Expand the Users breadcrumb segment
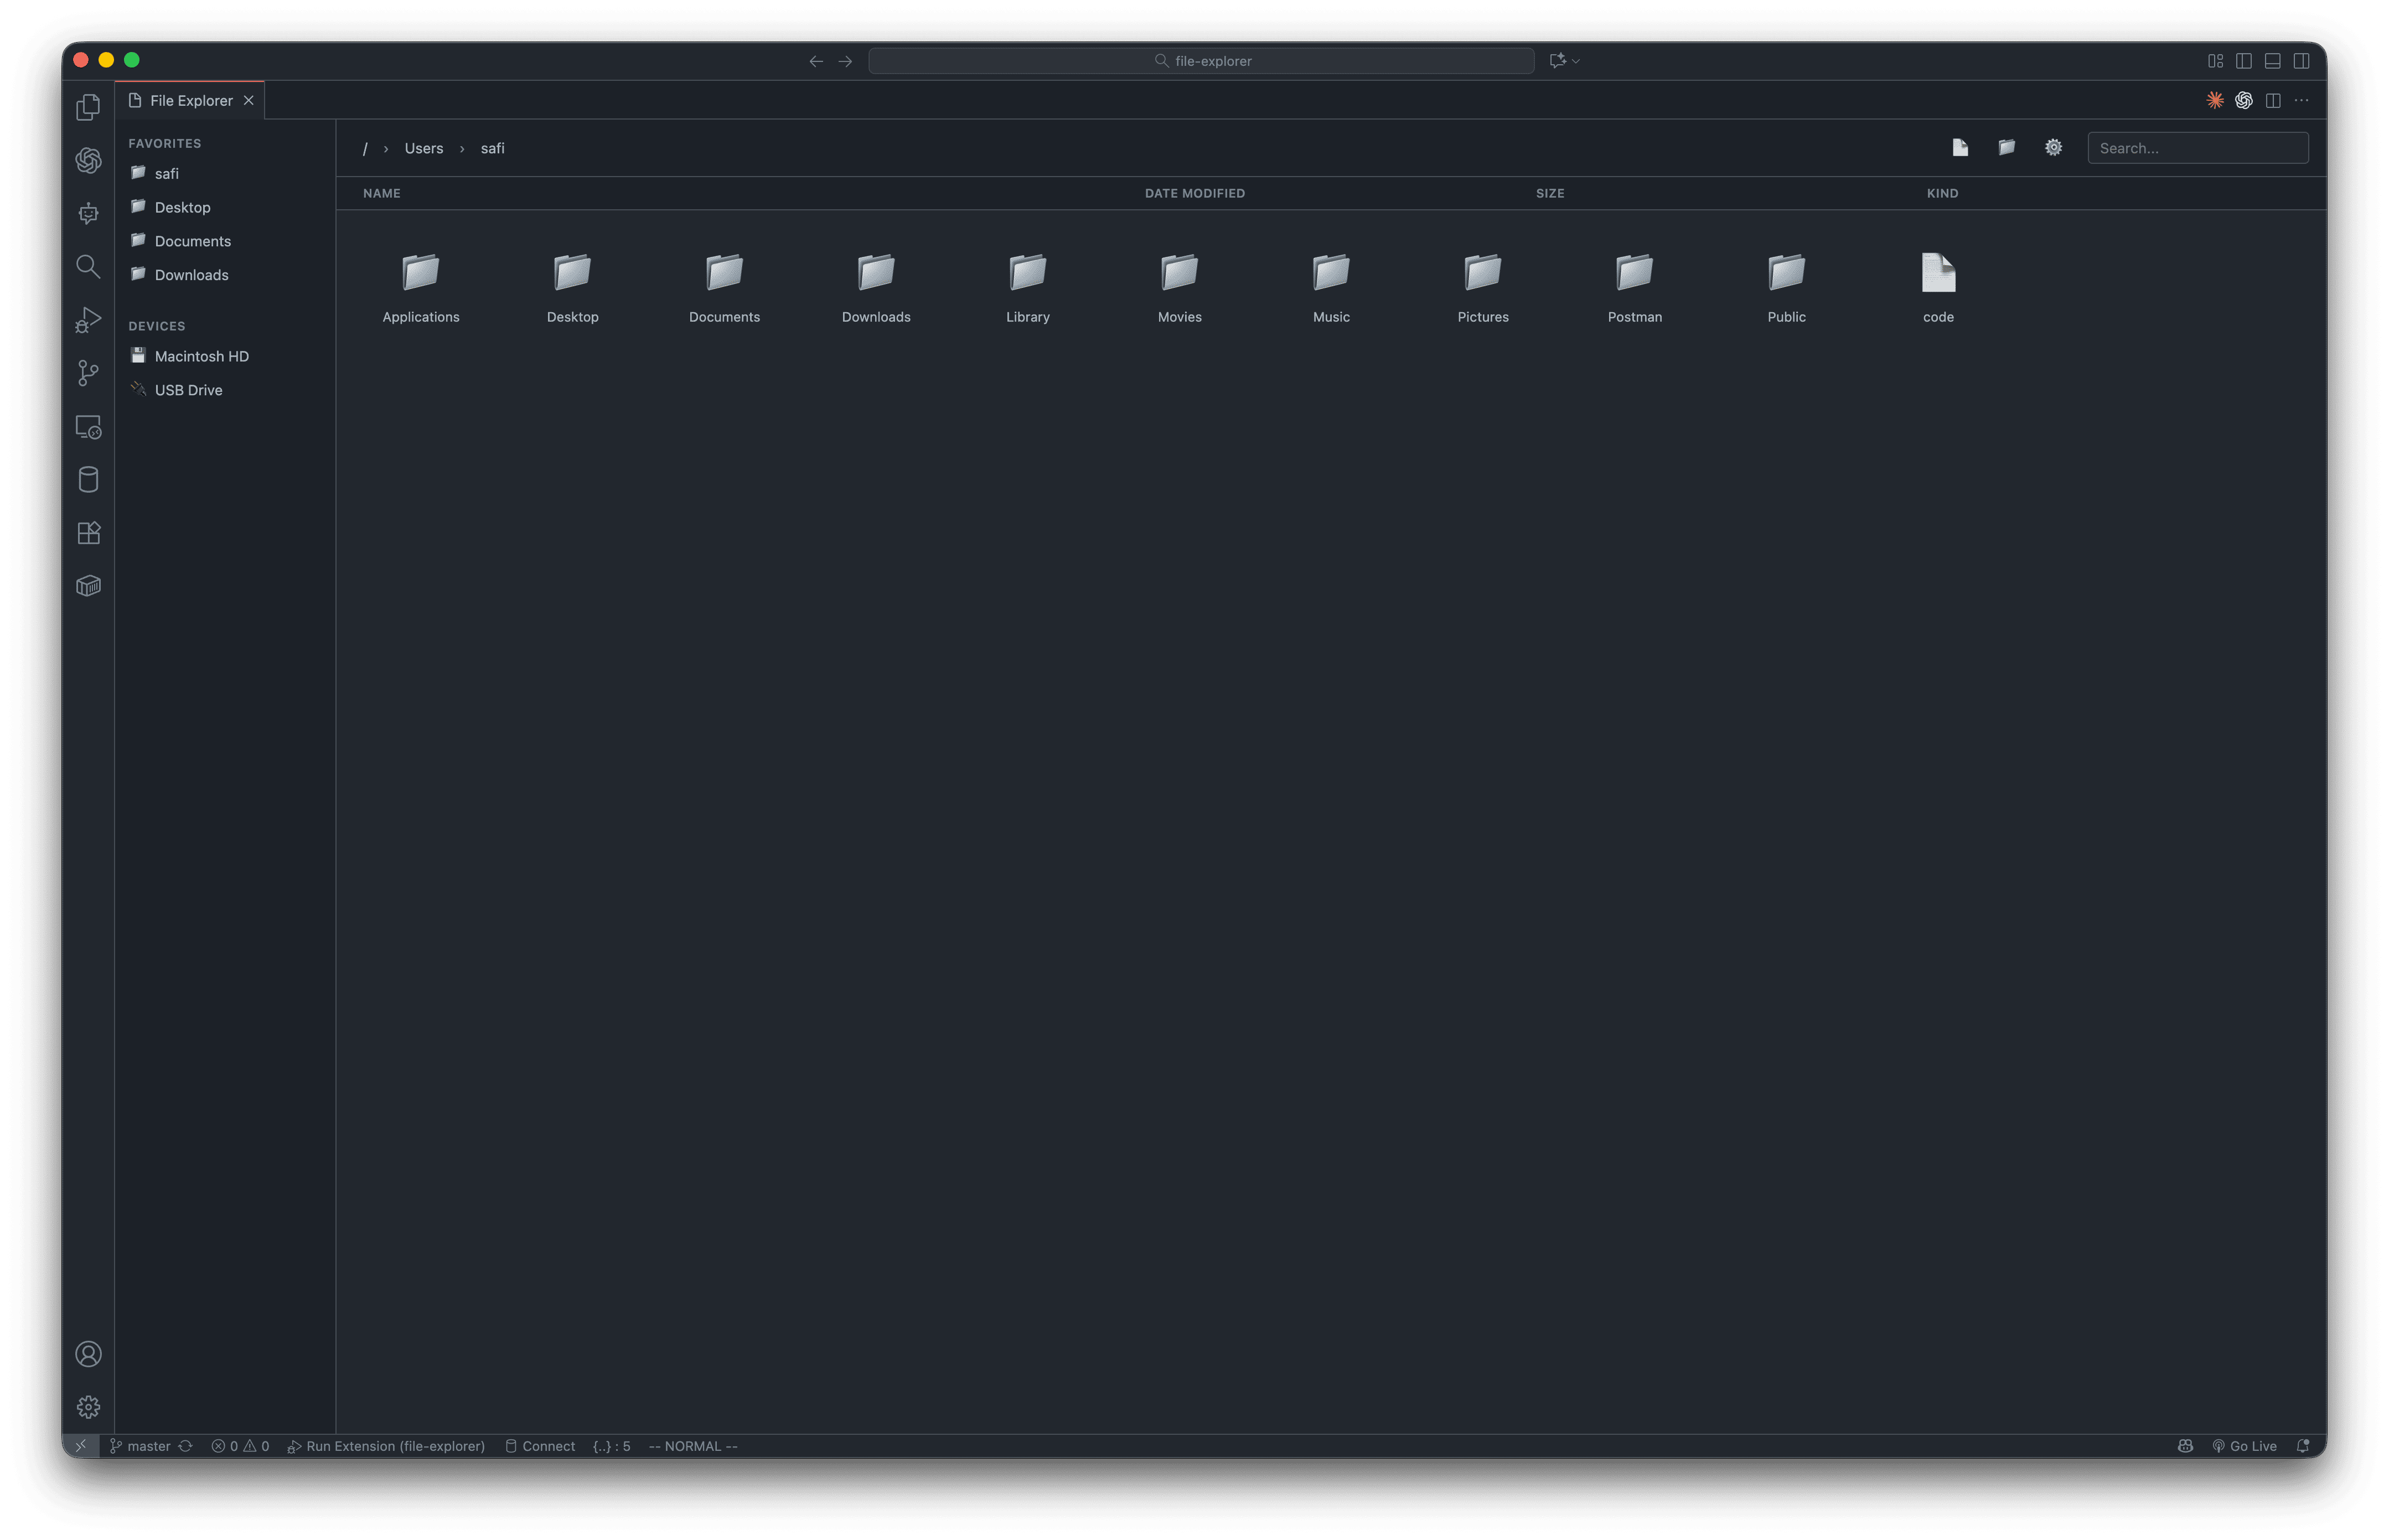 click(x=423, y=148)
